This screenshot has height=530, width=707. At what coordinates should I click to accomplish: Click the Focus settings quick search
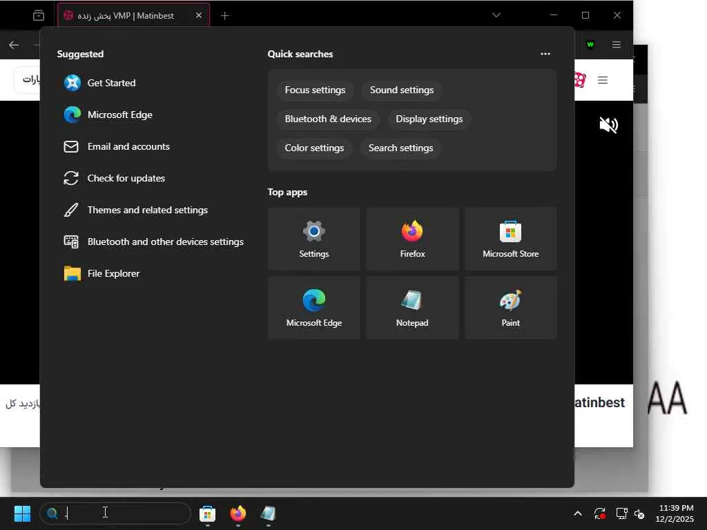click(315, 90)
